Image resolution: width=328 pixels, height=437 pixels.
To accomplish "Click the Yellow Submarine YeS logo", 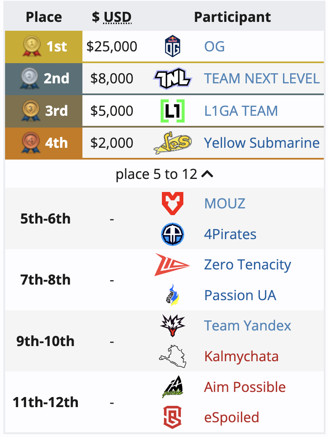I will tap(173, 143).
